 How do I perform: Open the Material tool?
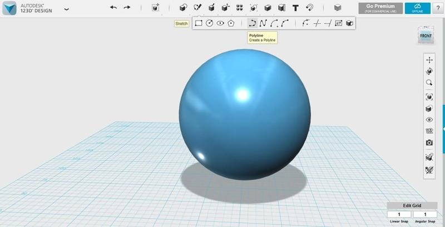[x=338, y=8]
